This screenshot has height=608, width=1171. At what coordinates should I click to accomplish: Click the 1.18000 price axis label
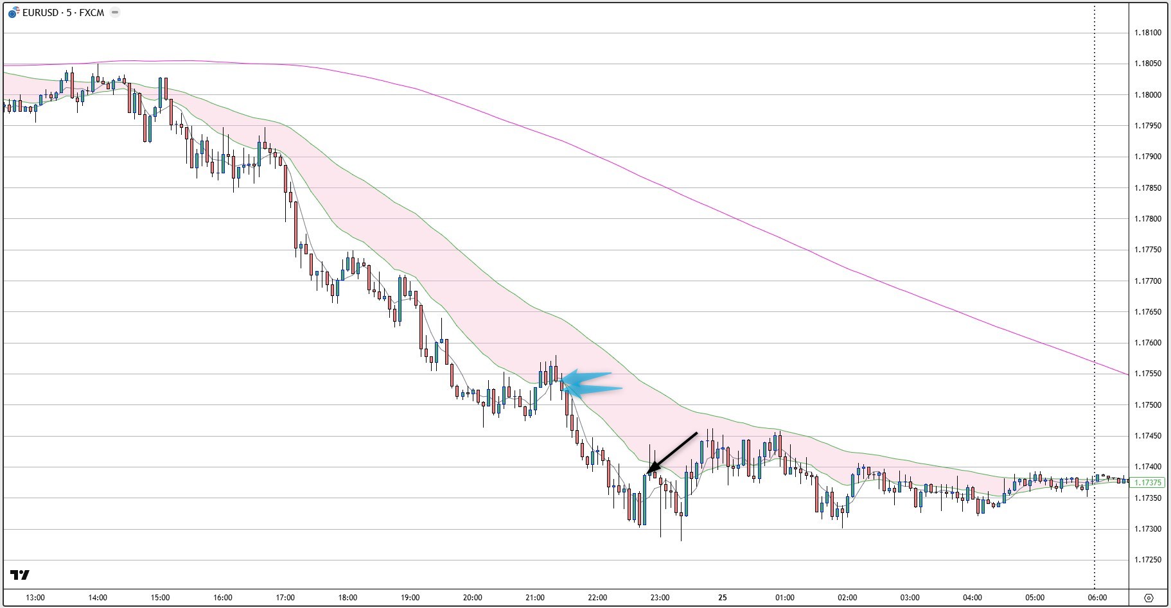pyautogui.click(x=1148, y=95)
